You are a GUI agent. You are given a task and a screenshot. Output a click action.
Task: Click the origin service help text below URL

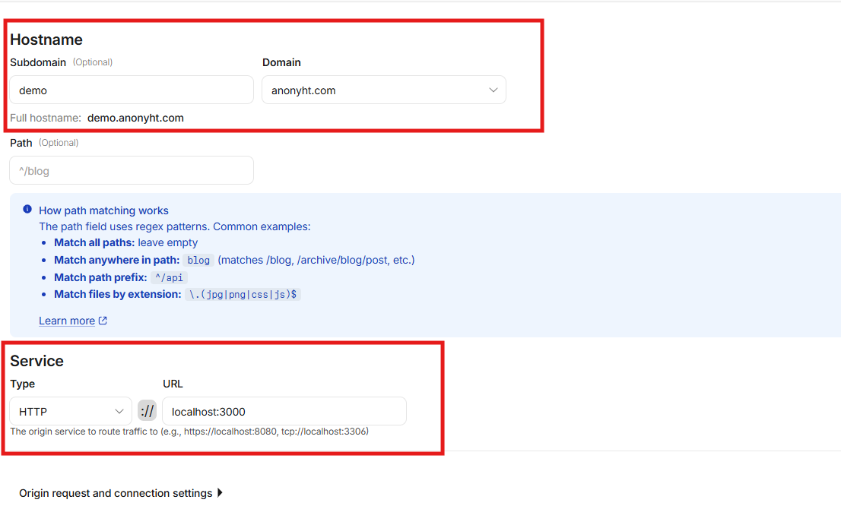point(189,432)
